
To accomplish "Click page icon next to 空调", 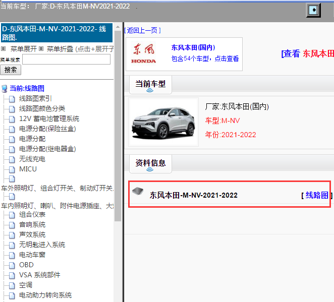I will (x=12, y=285).
